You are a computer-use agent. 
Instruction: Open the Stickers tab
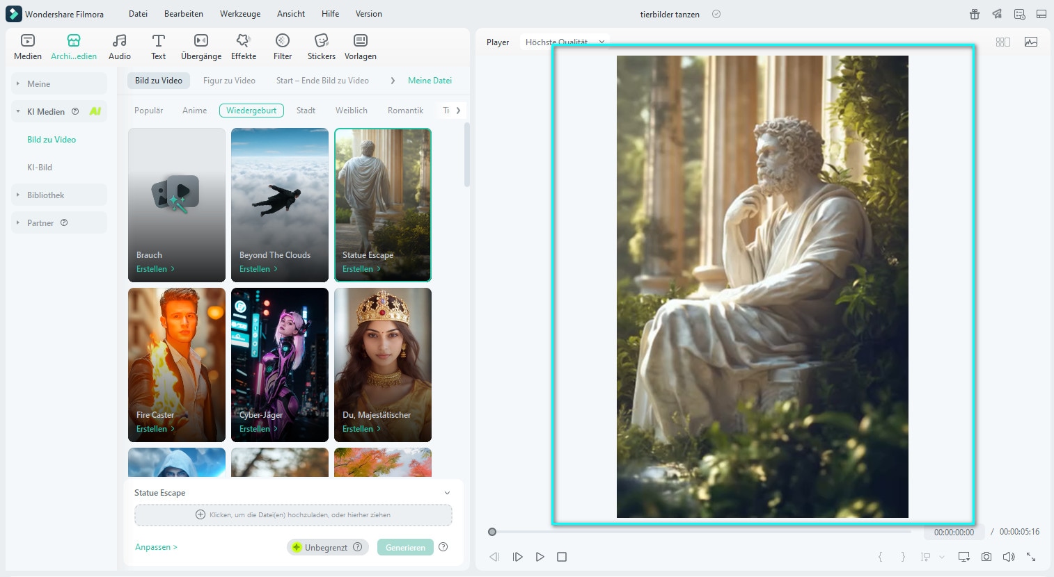(322, 47)
